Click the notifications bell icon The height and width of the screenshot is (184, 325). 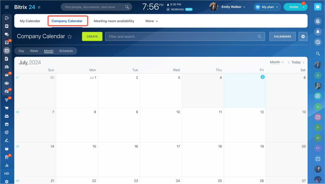tap(318, 31)
